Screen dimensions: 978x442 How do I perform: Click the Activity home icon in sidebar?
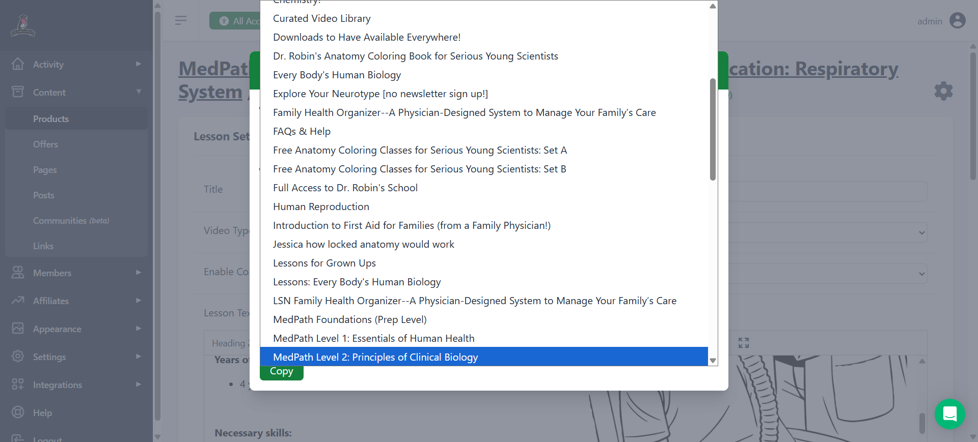[18, 64]
